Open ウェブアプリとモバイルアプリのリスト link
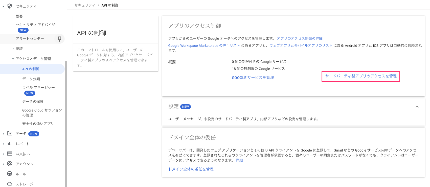The width and height of the screenshot is (430, 187). [301, 46]
